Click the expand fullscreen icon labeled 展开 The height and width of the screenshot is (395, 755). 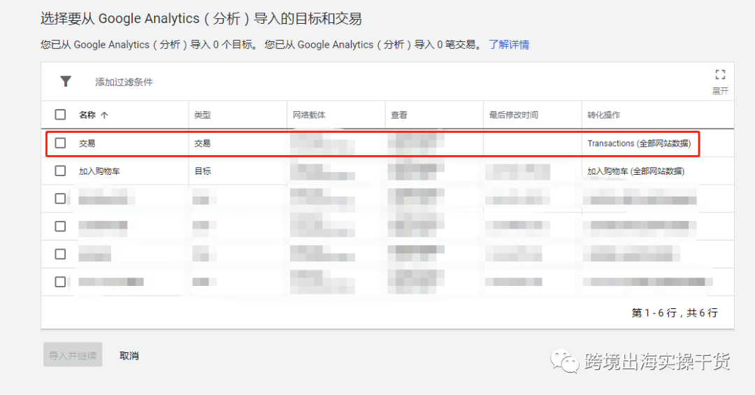720,81
